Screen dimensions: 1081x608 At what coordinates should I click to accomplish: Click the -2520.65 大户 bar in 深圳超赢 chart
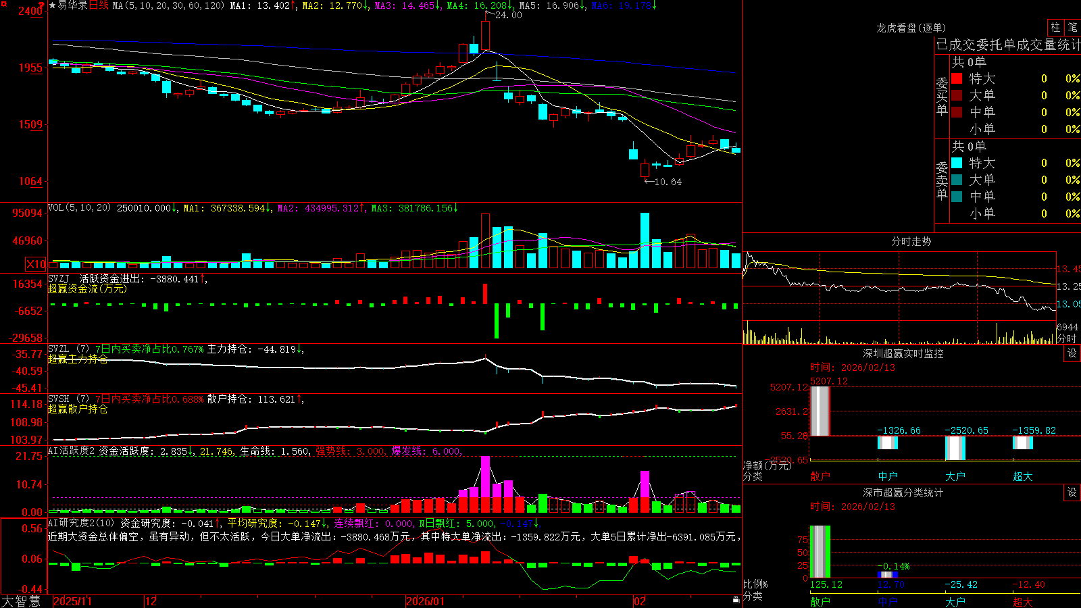pyautogui.click(x=955, y=448)
